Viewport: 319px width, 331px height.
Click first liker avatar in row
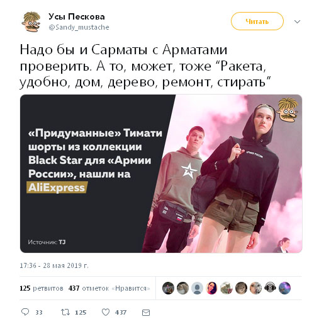click(x=168, y=288)
